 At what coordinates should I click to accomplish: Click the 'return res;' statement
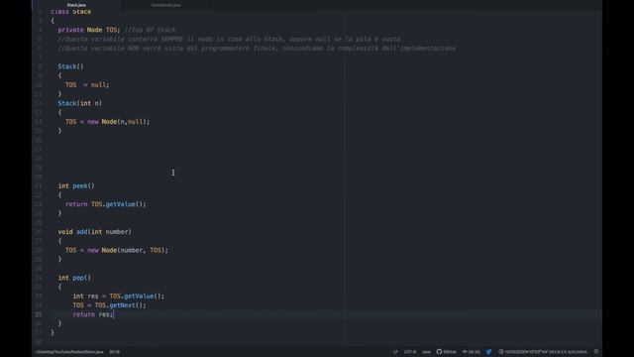tap(93, 314)
